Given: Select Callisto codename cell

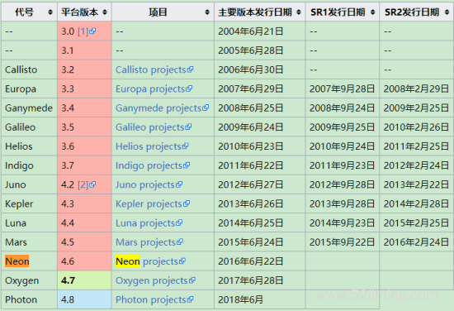Looking at the screenshot, I should coord(29,69).
